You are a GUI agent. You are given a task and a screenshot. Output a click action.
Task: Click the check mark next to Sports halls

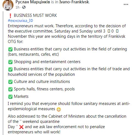pos(10,89)
